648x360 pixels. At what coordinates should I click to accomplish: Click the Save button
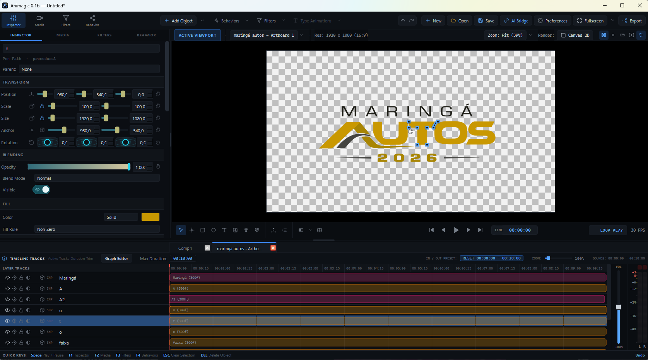coord(486,21)
